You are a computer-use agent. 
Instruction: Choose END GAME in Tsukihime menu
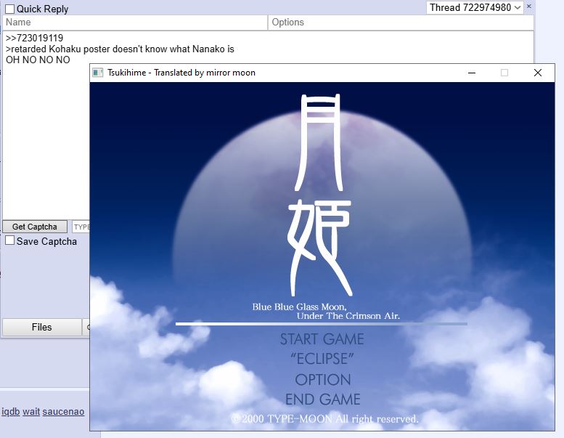tap(322, 400)
